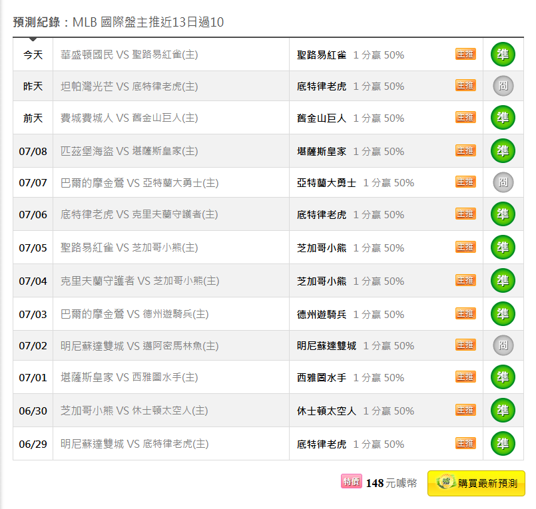
Task: Select the 準 result icon for 07/08
Action: (503, 150)
